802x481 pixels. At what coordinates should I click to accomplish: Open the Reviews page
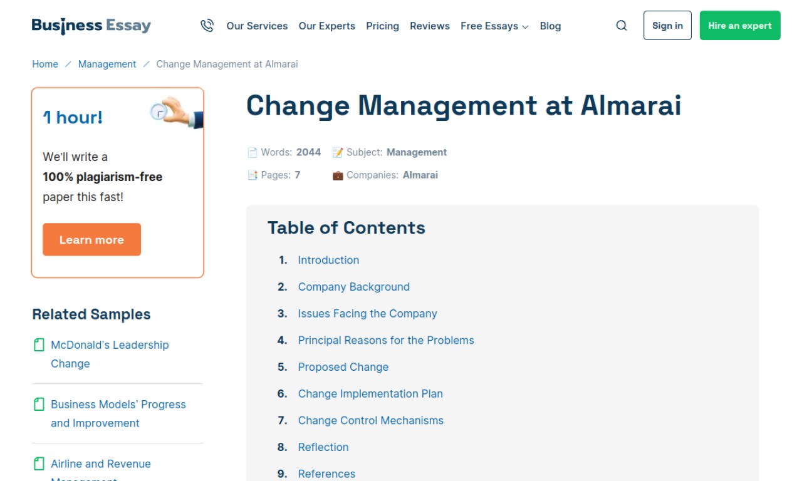coord(430,26)
